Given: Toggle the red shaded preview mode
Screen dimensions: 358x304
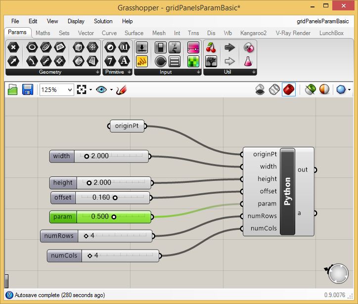Looking at the screenshot, I should (289, 89).
